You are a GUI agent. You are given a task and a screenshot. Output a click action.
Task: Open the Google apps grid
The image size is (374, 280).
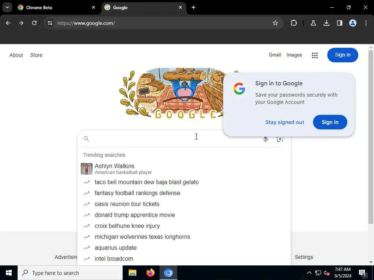[314, 55]
